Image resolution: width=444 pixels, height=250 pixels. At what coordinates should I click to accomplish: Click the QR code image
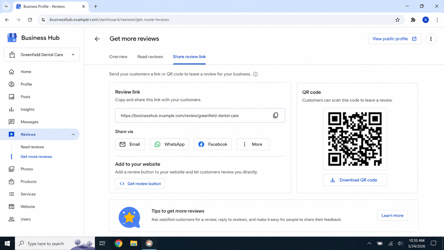click(355, 139)
